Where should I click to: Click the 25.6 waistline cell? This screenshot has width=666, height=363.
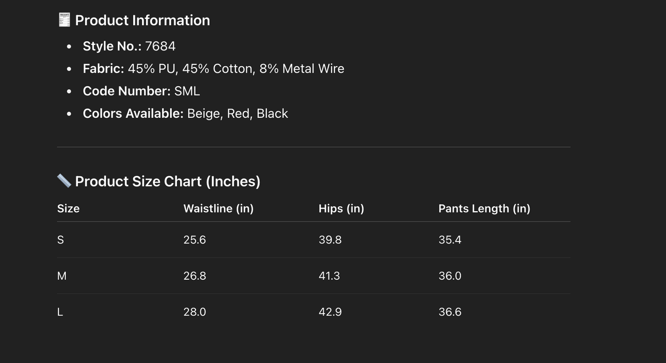(x=194, y=240)
